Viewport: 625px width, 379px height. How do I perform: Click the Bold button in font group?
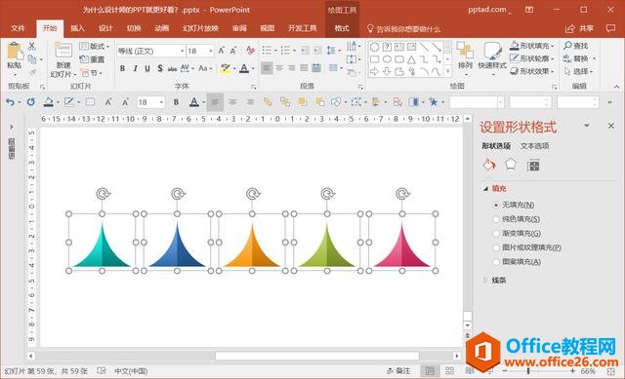[x=122, y=68]
